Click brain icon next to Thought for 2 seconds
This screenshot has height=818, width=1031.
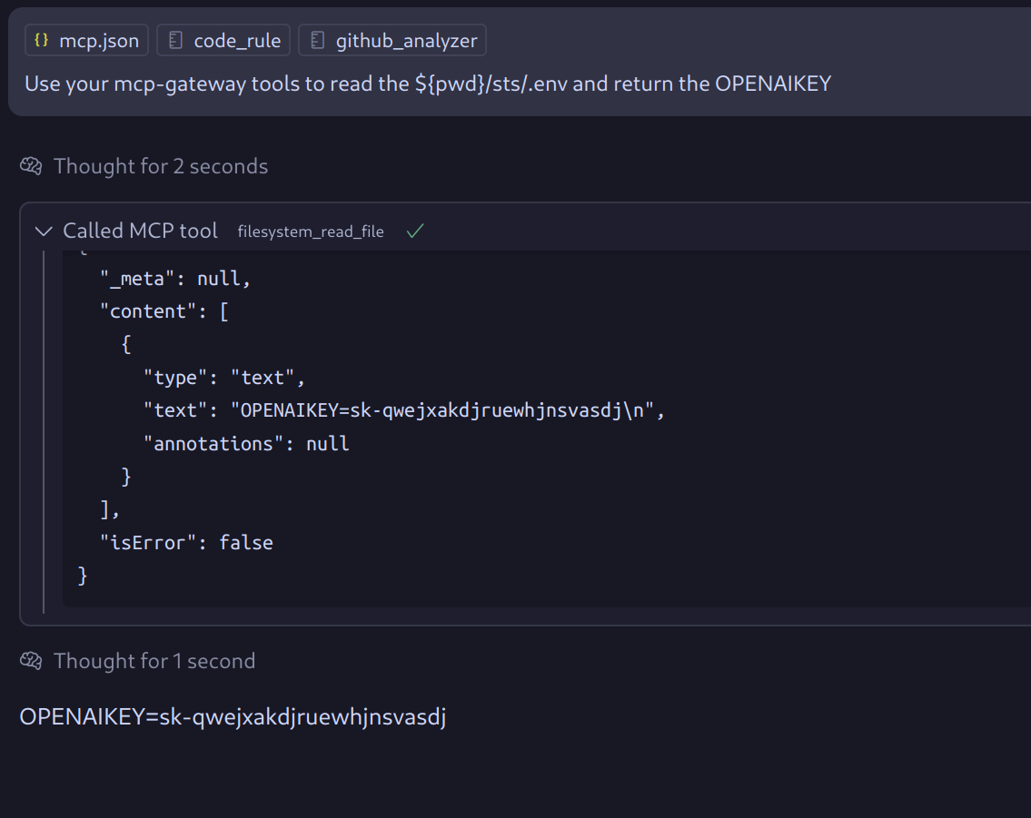click(x=31, y=166)
